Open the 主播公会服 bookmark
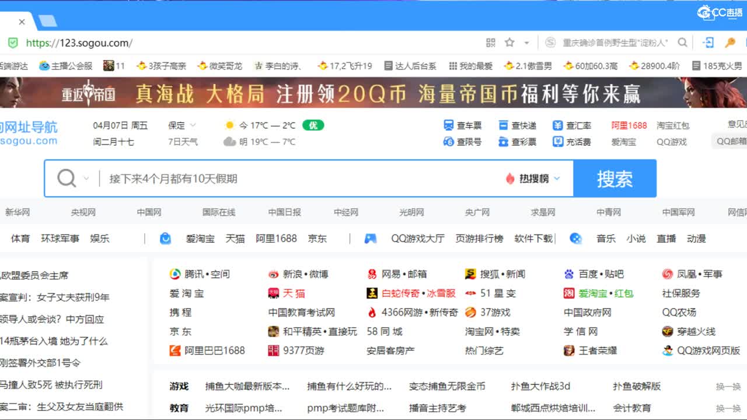747x420 pixels. coord(66,66)
